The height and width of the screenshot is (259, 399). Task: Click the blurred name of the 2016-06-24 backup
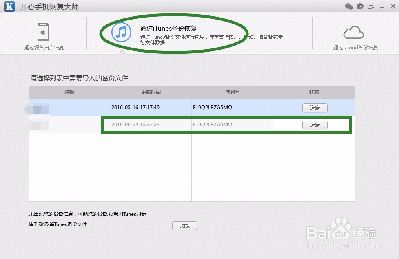point(39,125)
